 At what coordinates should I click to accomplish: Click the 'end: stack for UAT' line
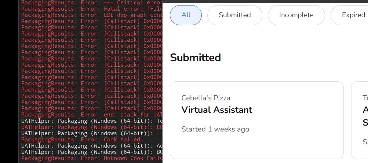(x=92, y=115)
